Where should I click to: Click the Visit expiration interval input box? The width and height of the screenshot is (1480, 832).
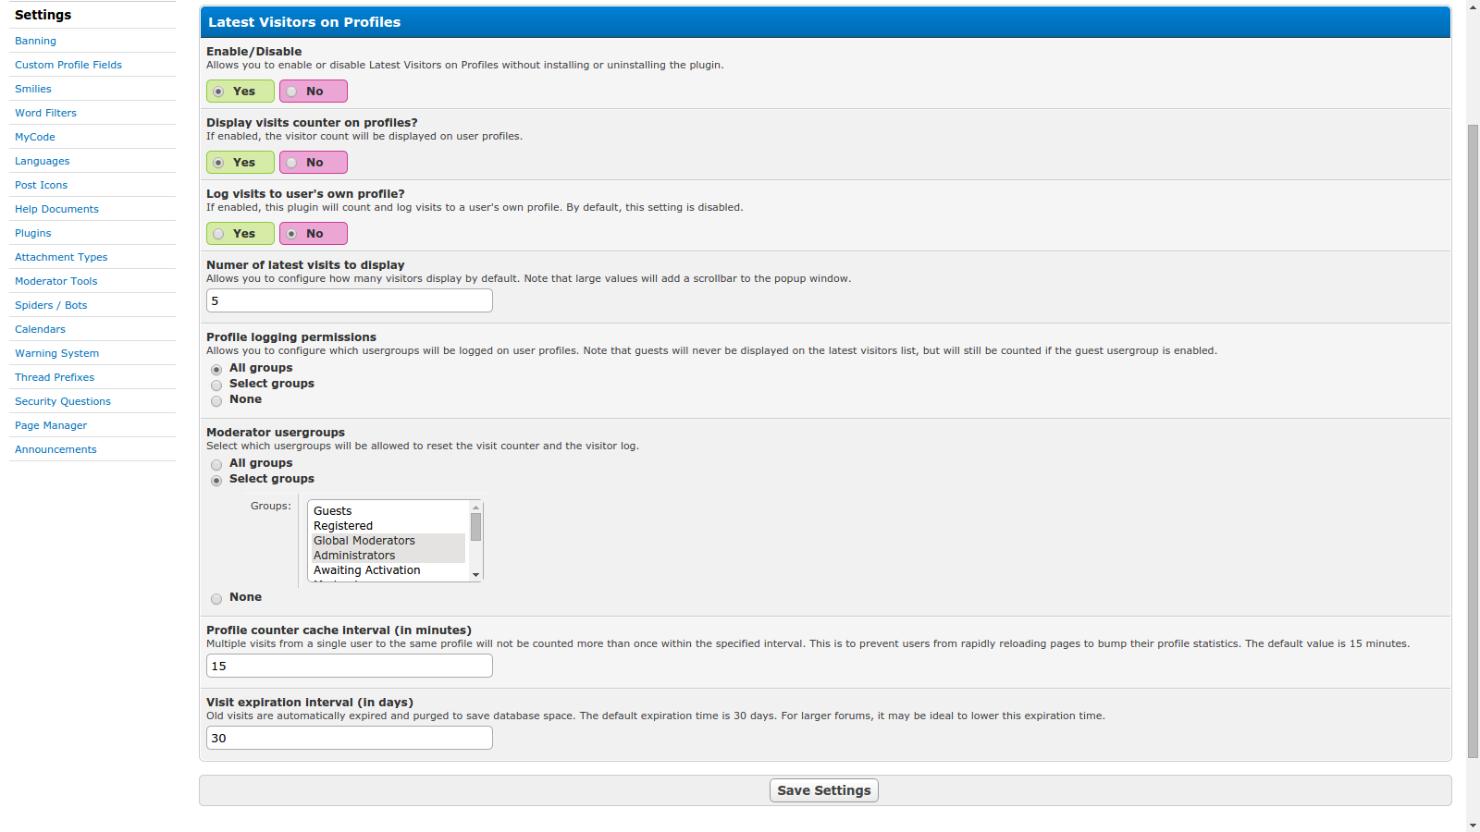[350, 738]
